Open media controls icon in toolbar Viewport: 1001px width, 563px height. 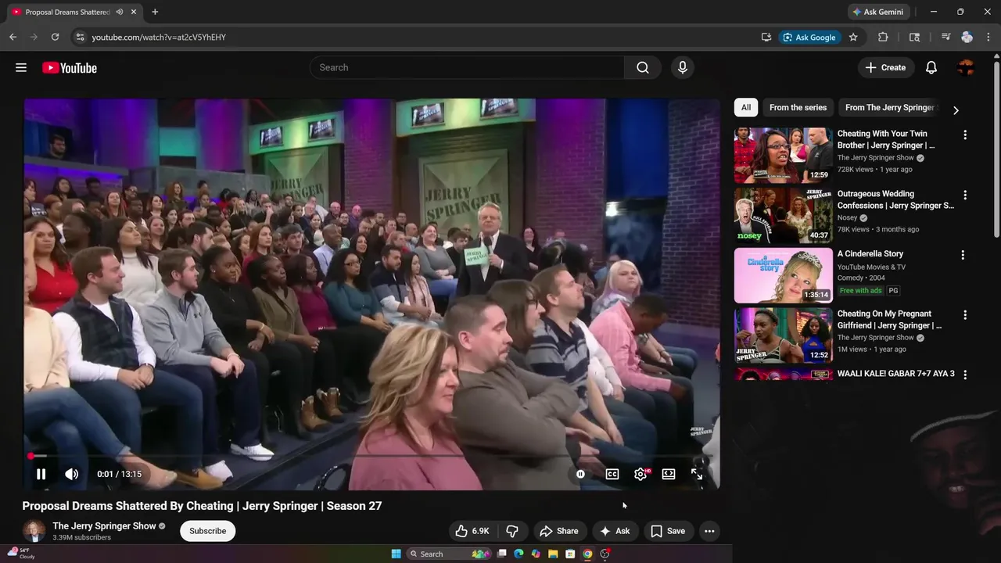[x=945, y=37]
